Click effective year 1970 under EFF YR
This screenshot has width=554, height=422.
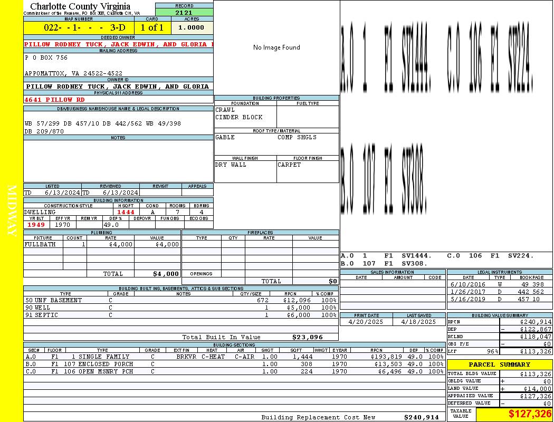63,225
